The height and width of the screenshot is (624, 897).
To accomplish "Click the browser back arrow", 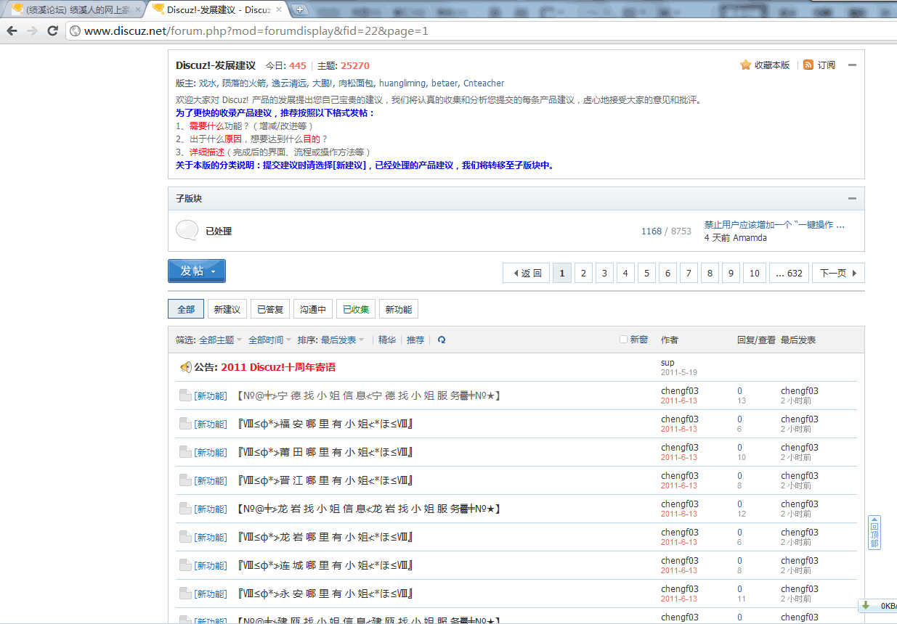I will [x=12, y=30].
